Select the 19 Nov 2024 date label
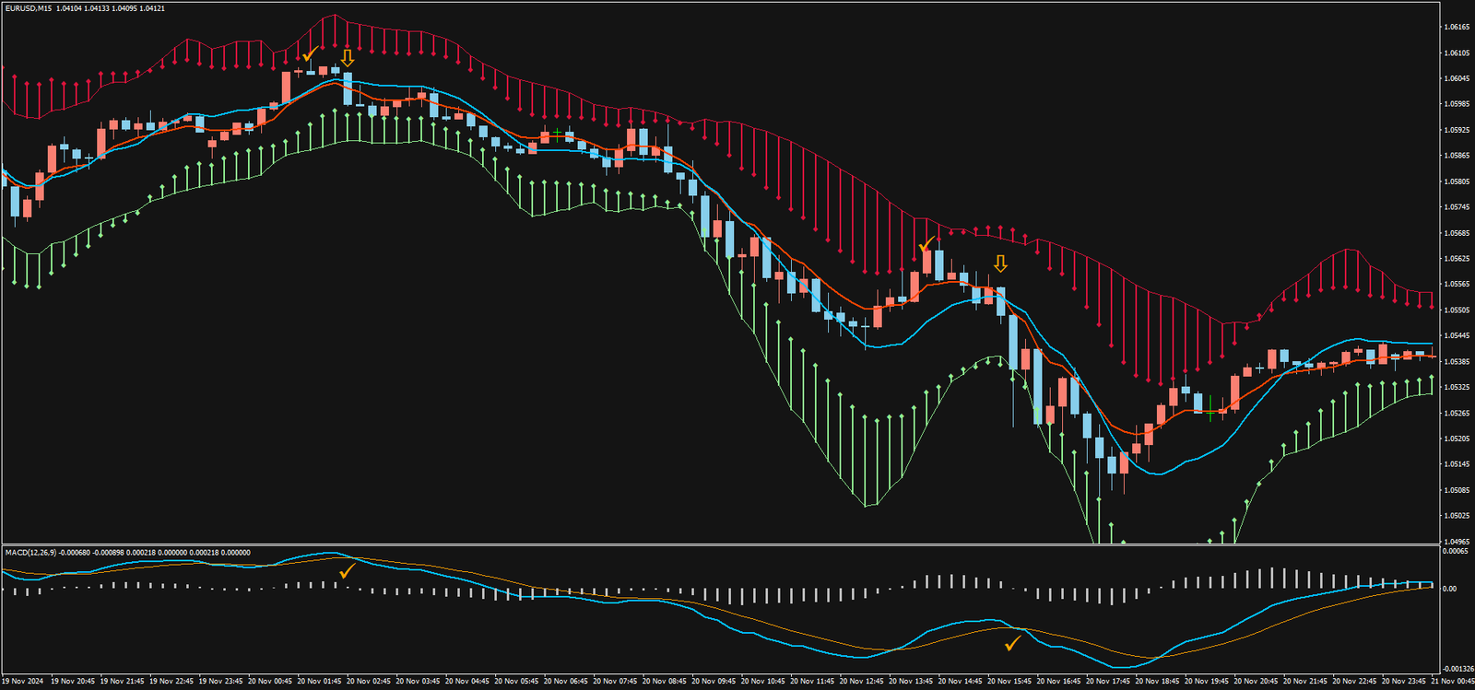The height and width of the screenshot is (690, 1475). tap(23, 682)
